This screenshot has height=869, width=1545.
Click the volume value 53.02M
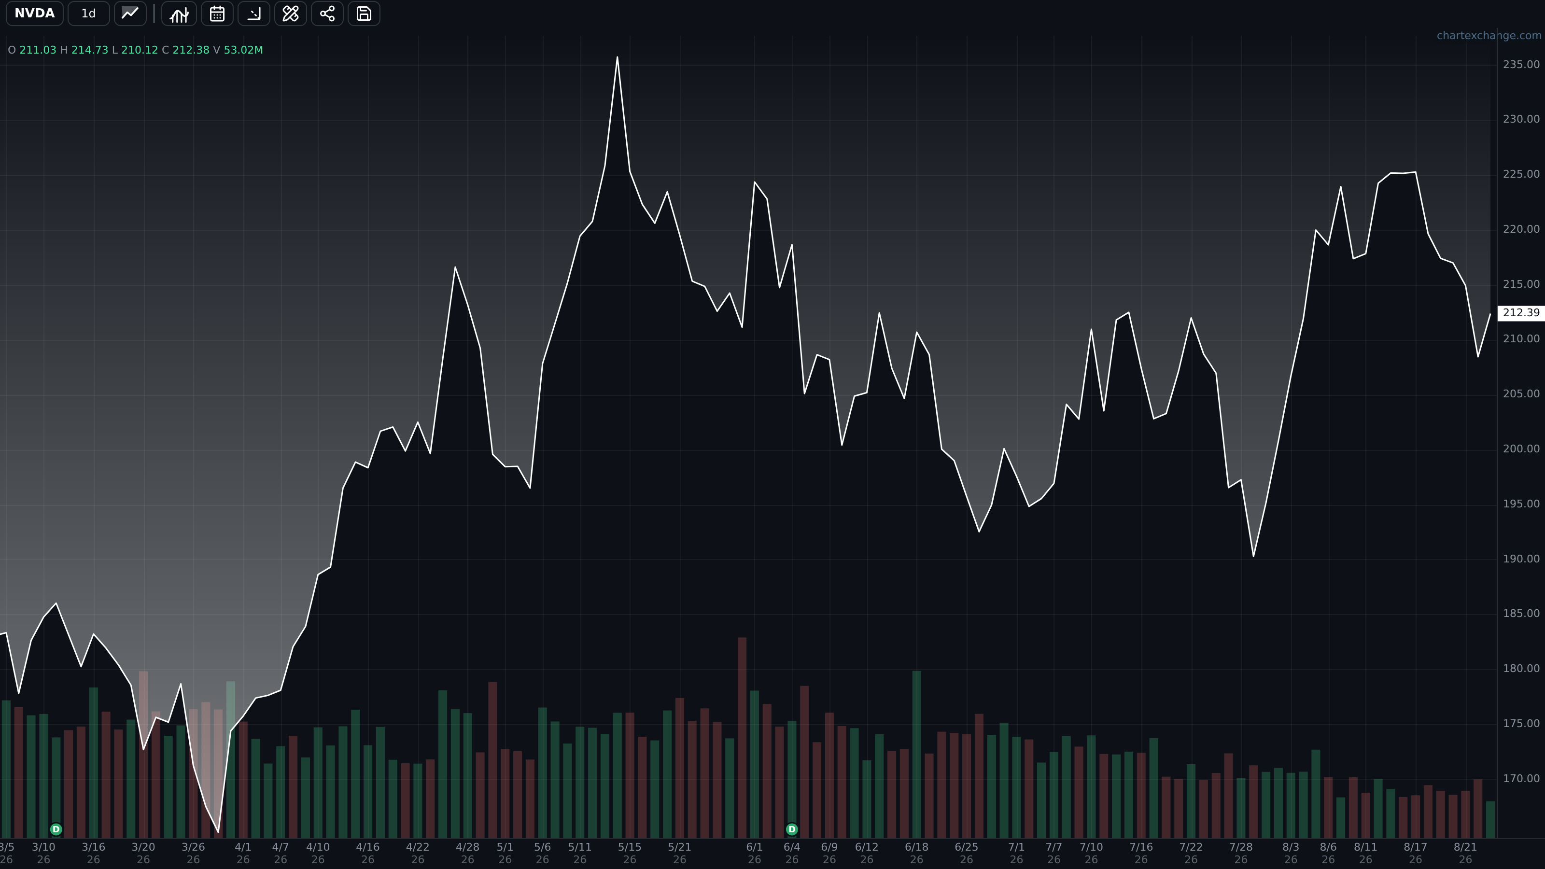[243, 50]
